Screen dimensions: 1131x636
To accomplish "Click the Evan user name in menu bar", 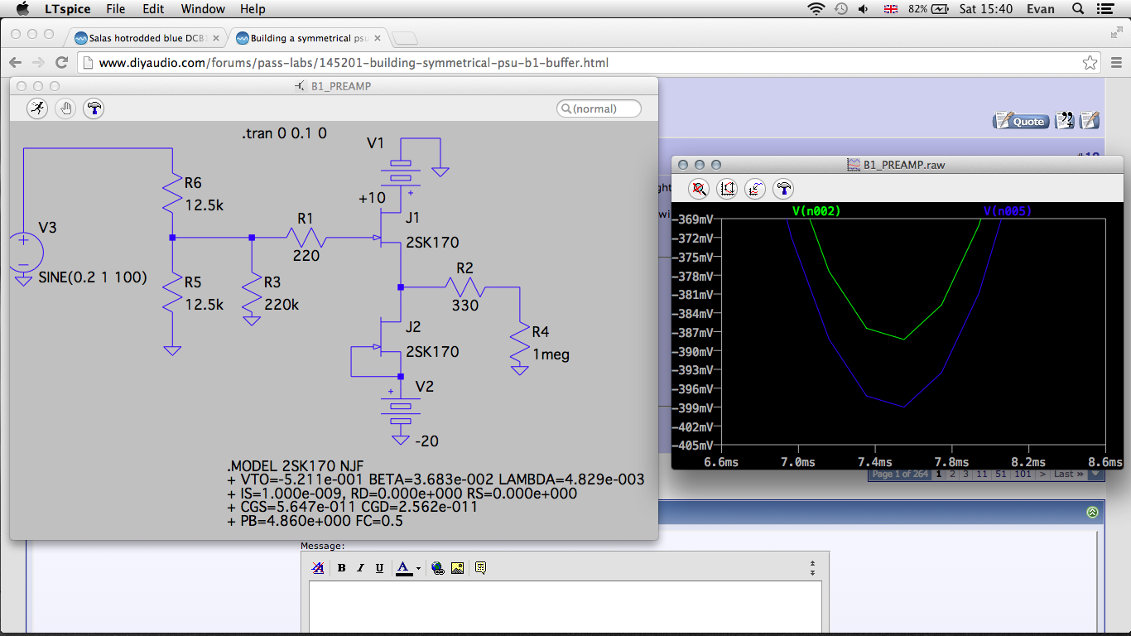I will click(x=1041, y=9).
